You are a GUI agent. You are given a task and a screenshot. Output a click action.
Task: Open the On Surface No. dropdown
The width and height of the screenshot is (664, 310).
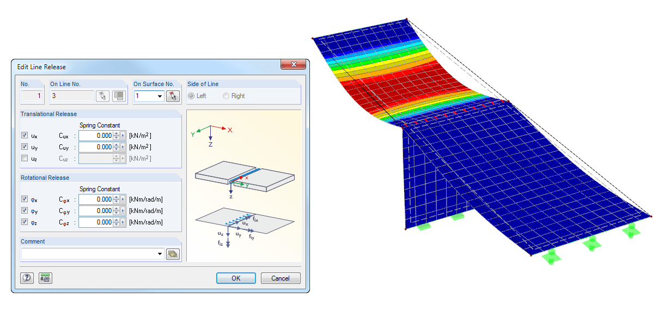pos(160,96)
